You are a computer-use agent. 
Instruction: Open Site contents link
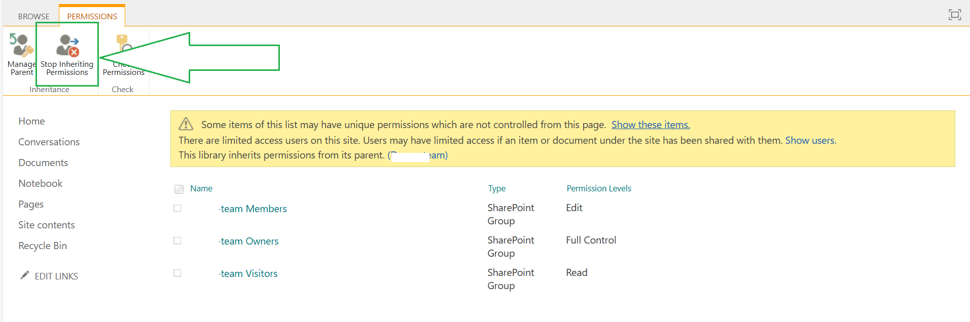coord(47,225)
